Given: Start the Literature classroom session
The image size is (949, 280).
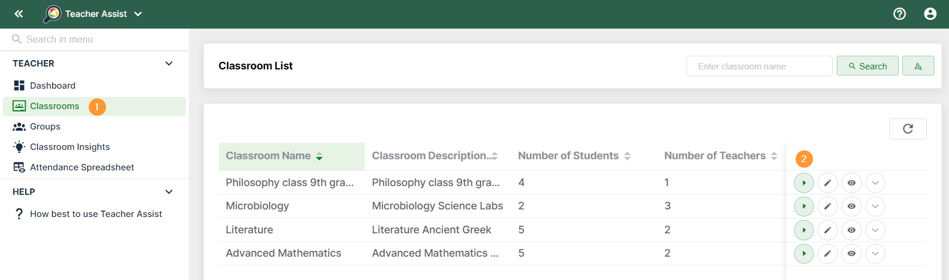Looking at the screenshot, I should click(x=803, y=230).
